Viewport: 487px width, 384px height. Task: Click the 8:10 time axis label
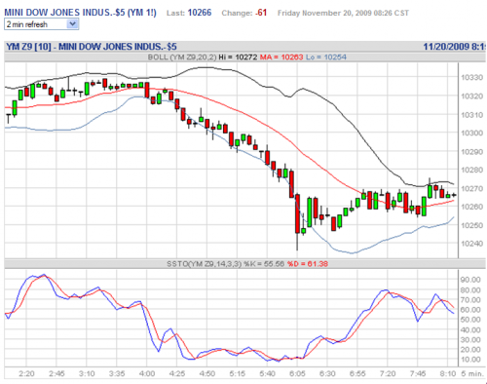[448, 373]
